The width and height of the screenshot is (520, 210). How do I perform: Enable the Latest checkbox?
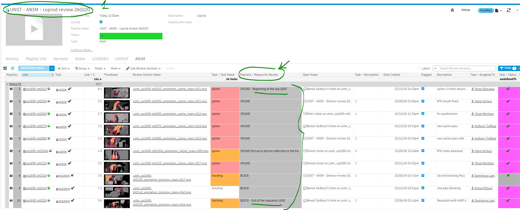(419, 68)
